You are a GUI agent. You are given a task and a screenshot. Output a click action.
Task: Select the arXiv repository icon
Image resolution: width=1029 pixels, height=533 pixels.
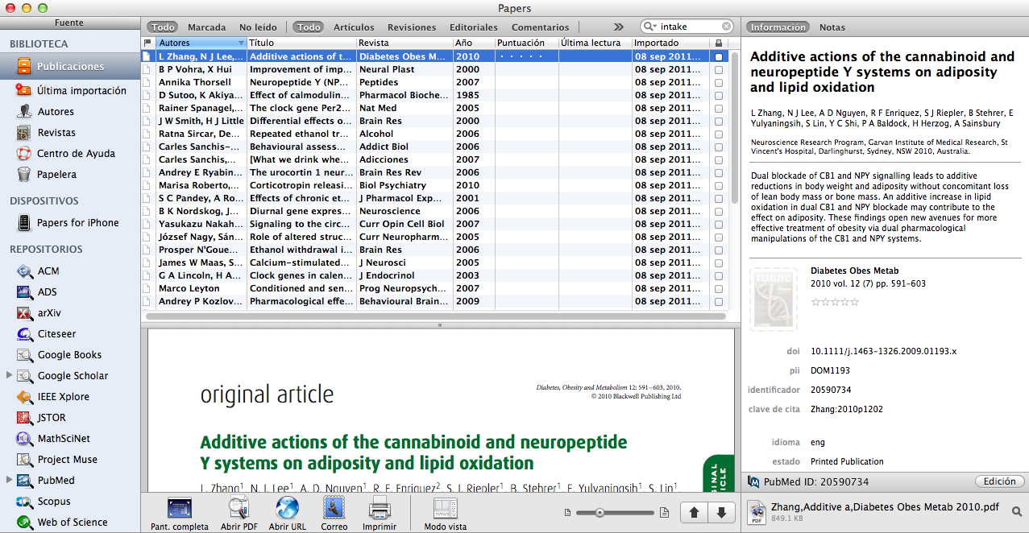tap(24, 313)
